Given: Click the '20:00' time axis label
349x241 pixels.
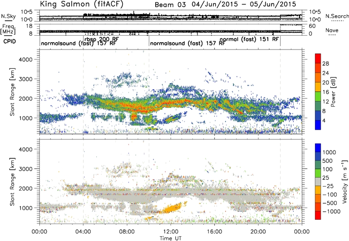Looking at the screenshot, I should (x=258, y=232).
